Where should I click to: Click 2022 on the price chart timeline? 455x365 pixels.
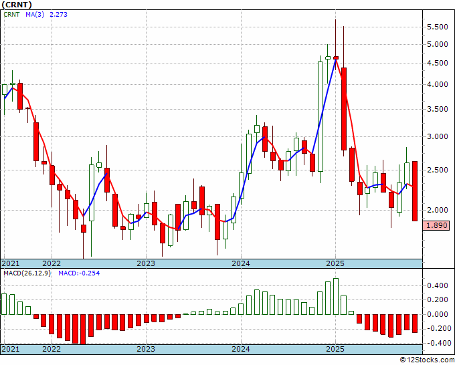pos(52,263)
